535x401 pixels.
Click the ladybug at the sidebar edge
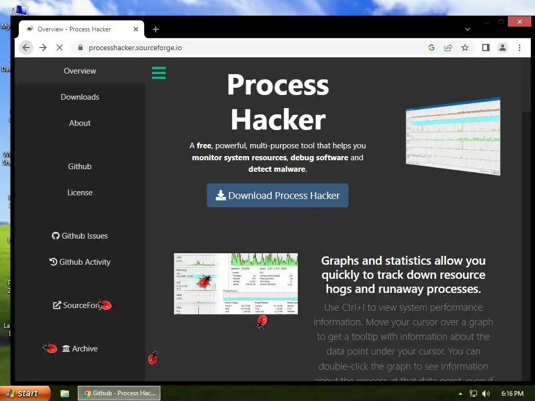(153, 358)
